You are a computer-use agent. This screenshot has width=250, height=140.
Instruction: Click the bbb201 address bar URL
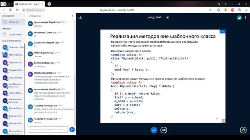click(36, 10)
